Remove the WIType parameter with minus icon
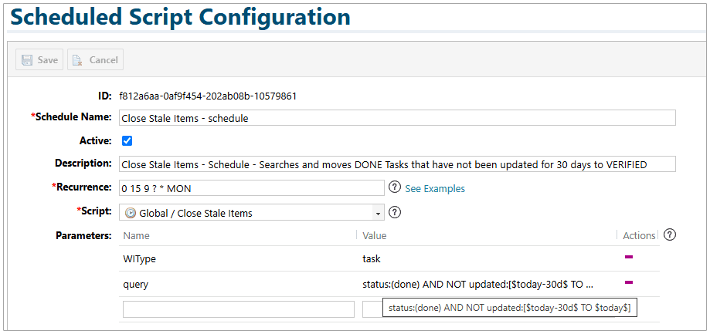This screenshot has width=710, height=334. [x=629, y=257]
